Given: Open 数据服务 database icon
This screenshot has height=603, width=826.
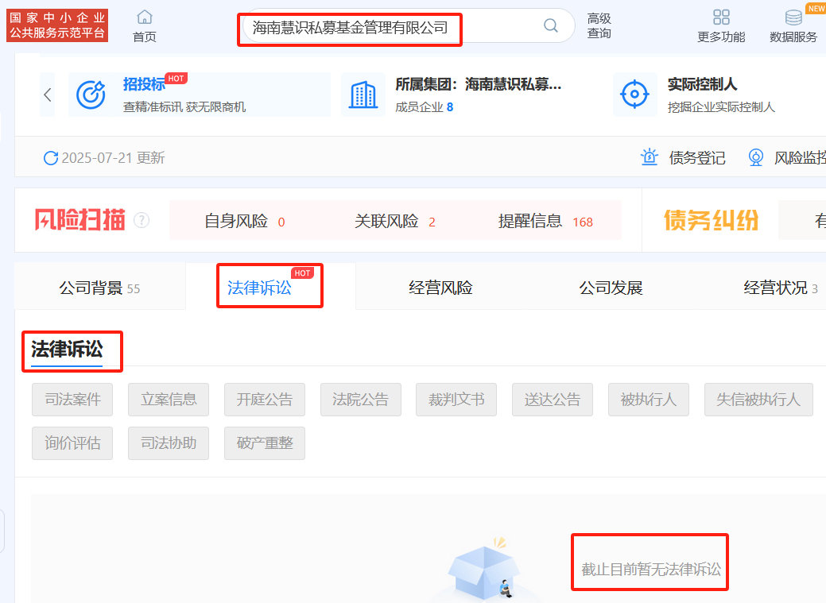Looking at the screenshot, I should [793, 17].
